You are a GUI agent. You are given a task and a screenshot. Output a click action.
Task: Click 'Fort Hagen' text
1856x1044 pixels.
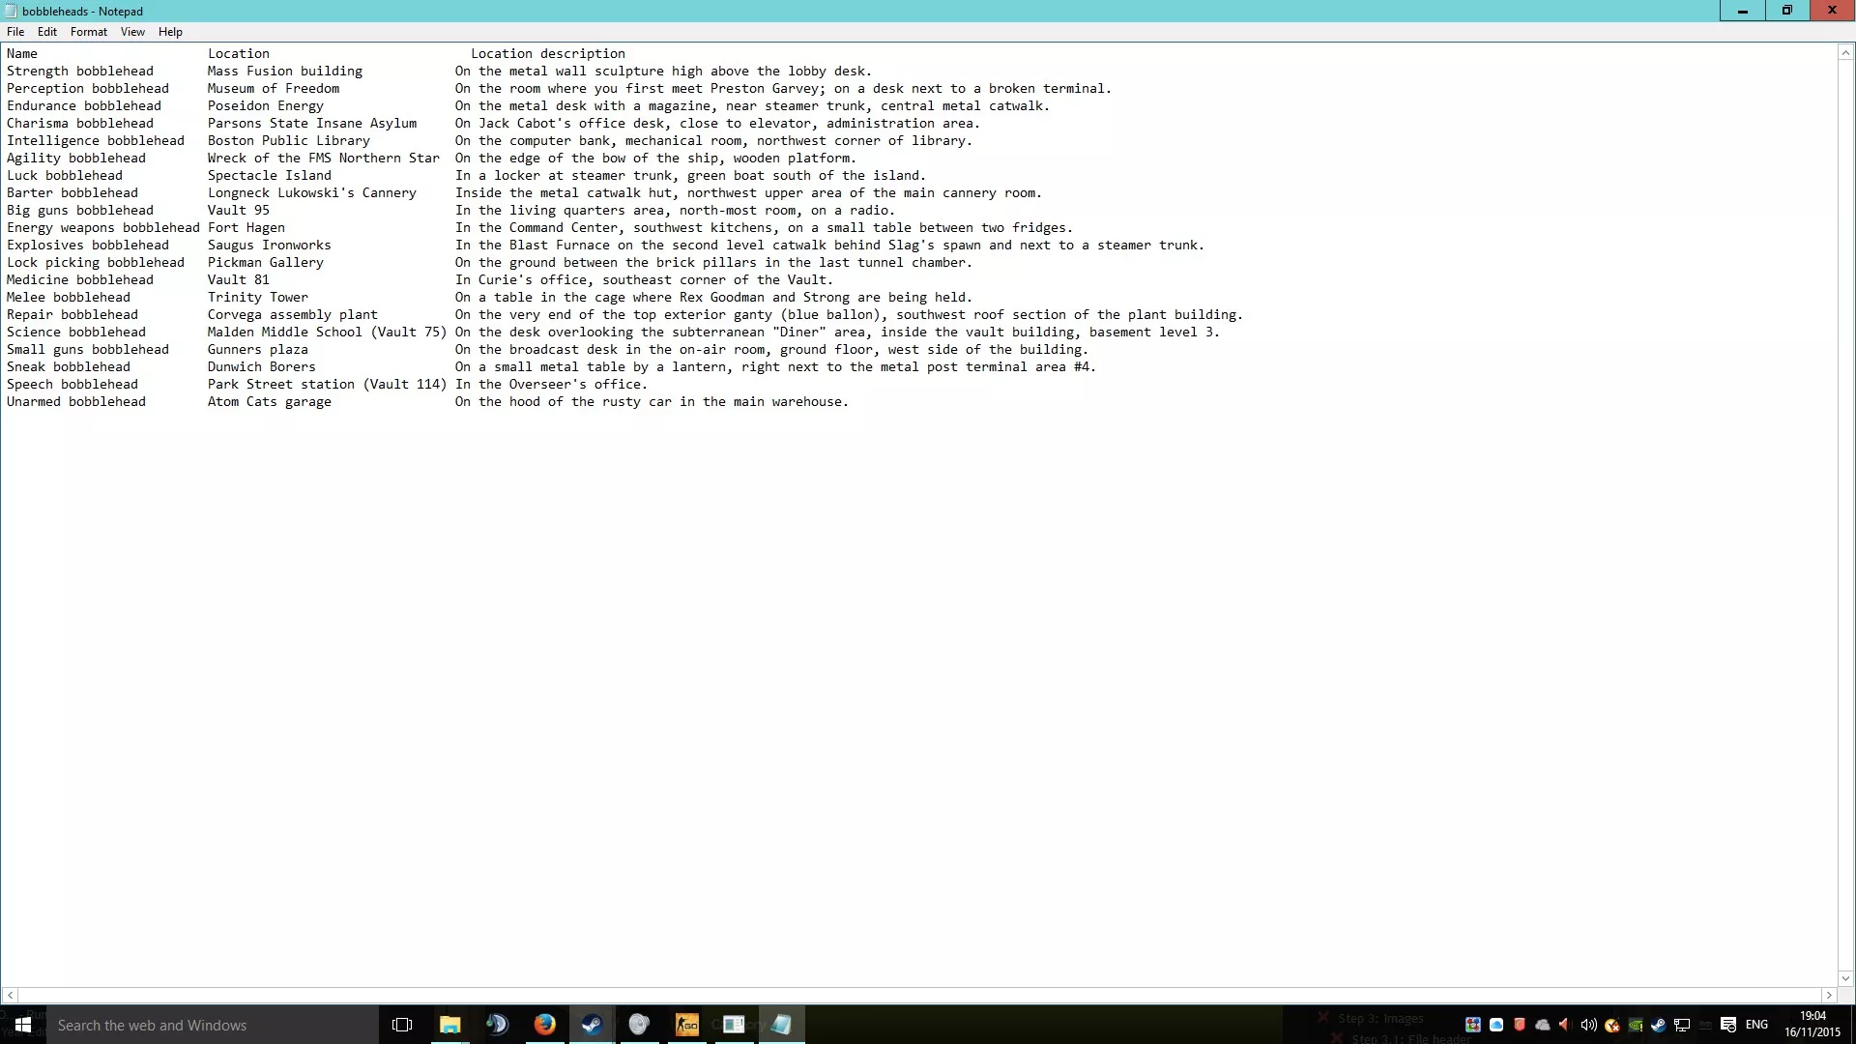pyautogui.click(x=246, y=228)
